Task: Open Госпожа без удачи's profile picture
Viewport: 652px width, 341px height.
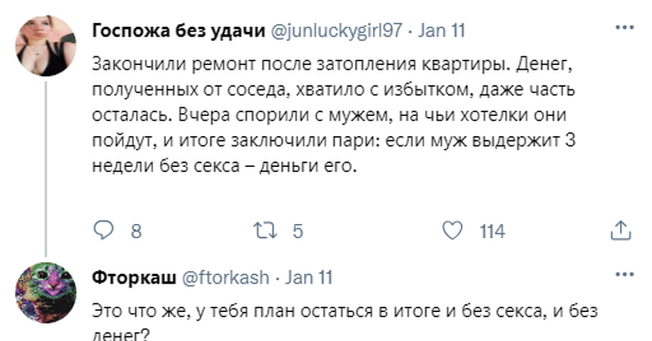Action: pos(46,46)
